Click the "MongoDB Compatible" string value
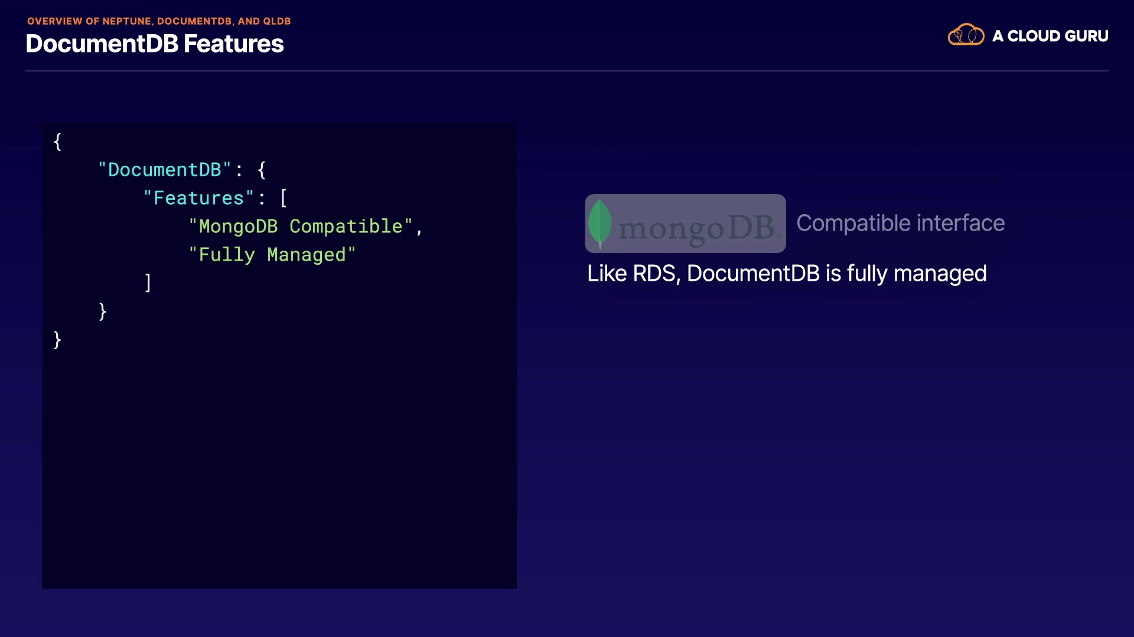Image resolution: width=1134 pixels, height=637 pixels. click(300, 226)
